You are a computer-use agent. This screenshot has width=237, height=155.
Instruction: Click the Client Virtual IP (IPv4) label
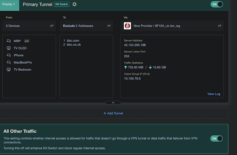click(x=137, y=74)
